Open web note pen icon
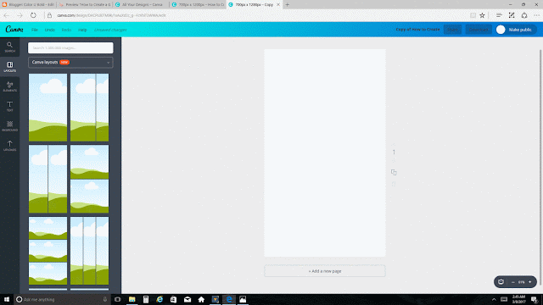 tap(512, 15)
